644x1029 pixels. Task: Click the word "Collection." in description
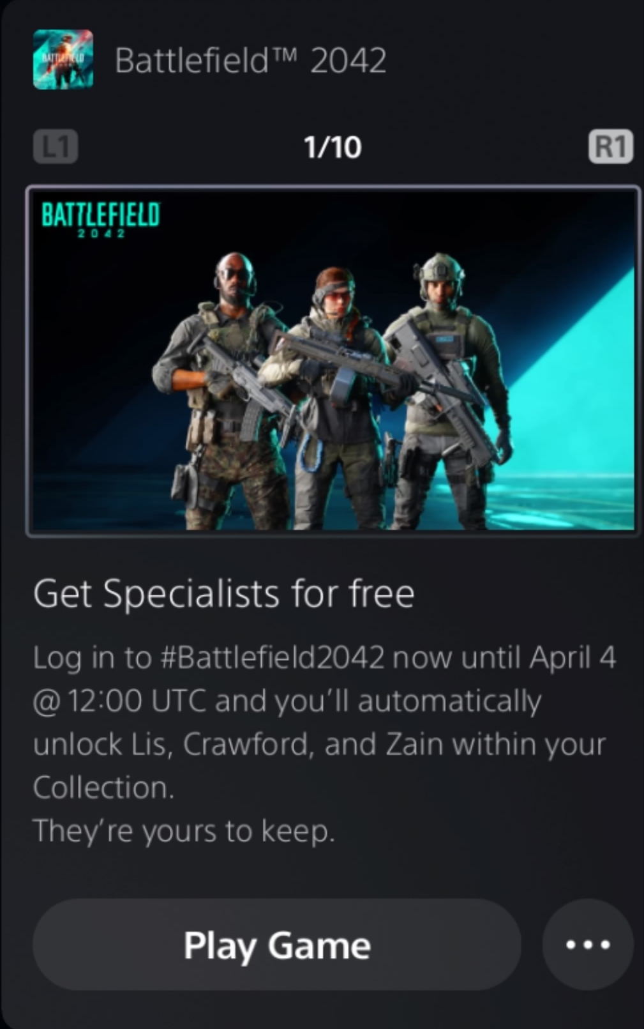click(x=103, y=788)
